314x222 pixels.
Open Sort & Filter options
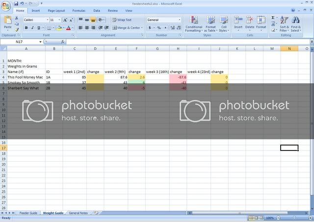[x=283, y=24]
